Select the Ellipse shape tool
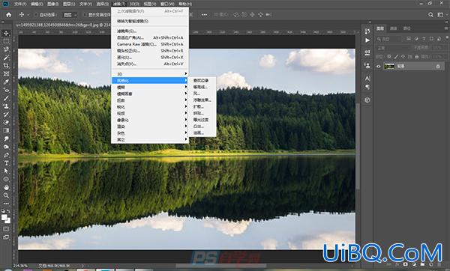 [6, 179]
